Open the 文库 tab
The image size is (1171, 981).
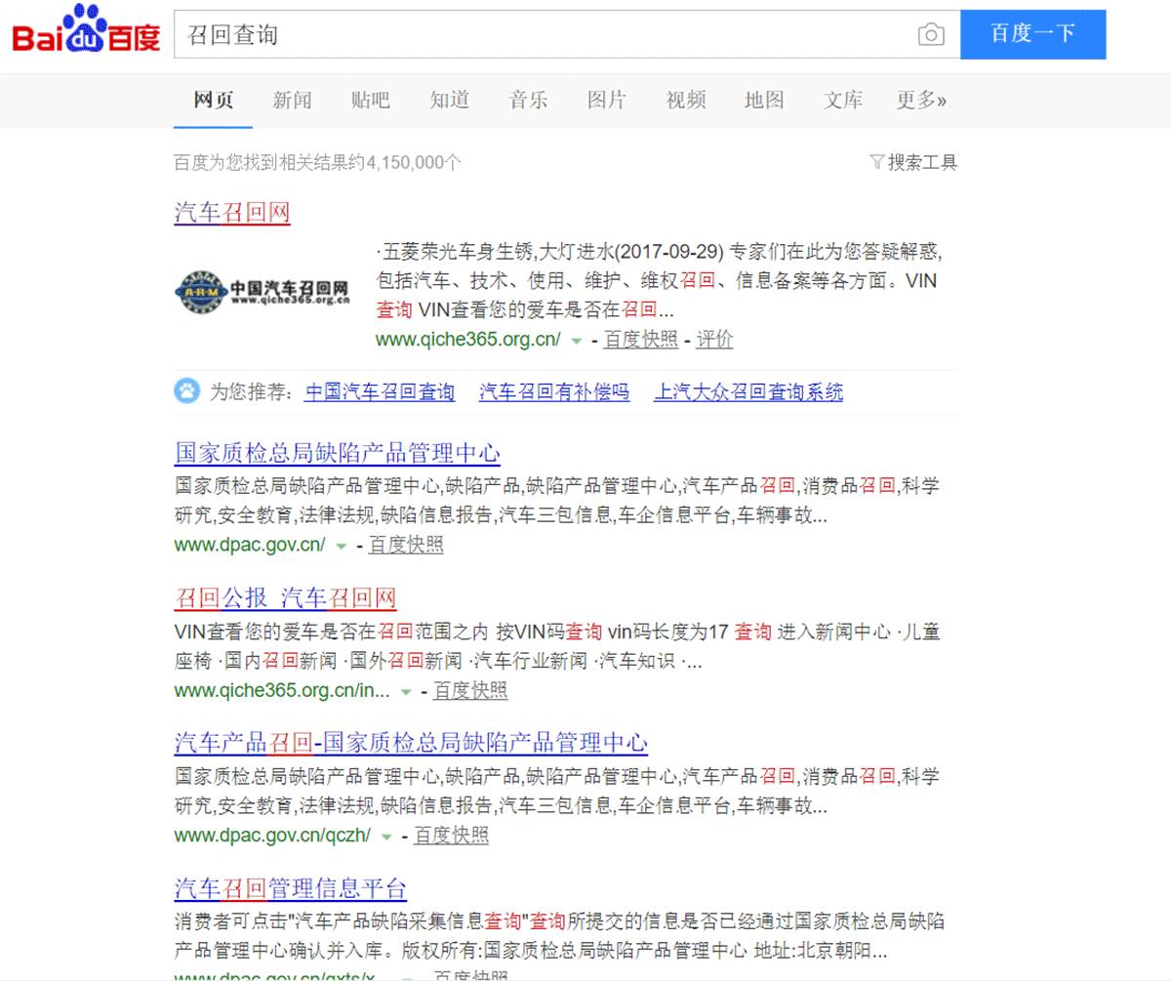coord(843,100)
